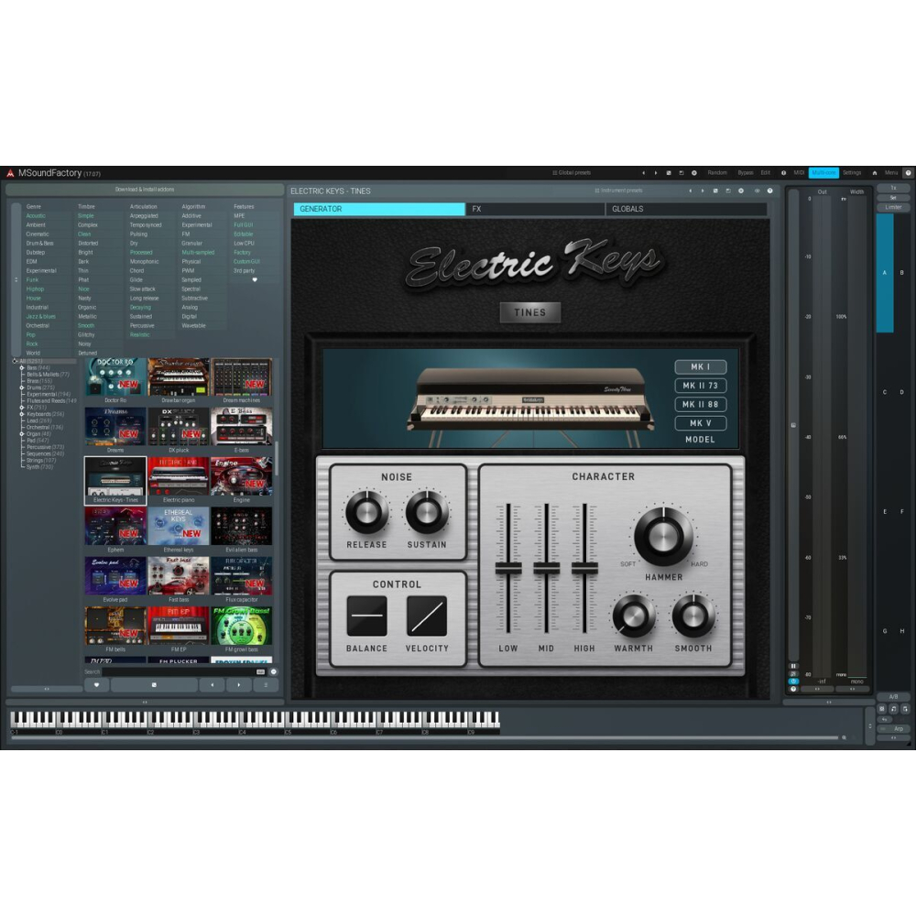Toggle the Multi-core button
This screenshot has height=916, width=916.
[x=823, y=173]
